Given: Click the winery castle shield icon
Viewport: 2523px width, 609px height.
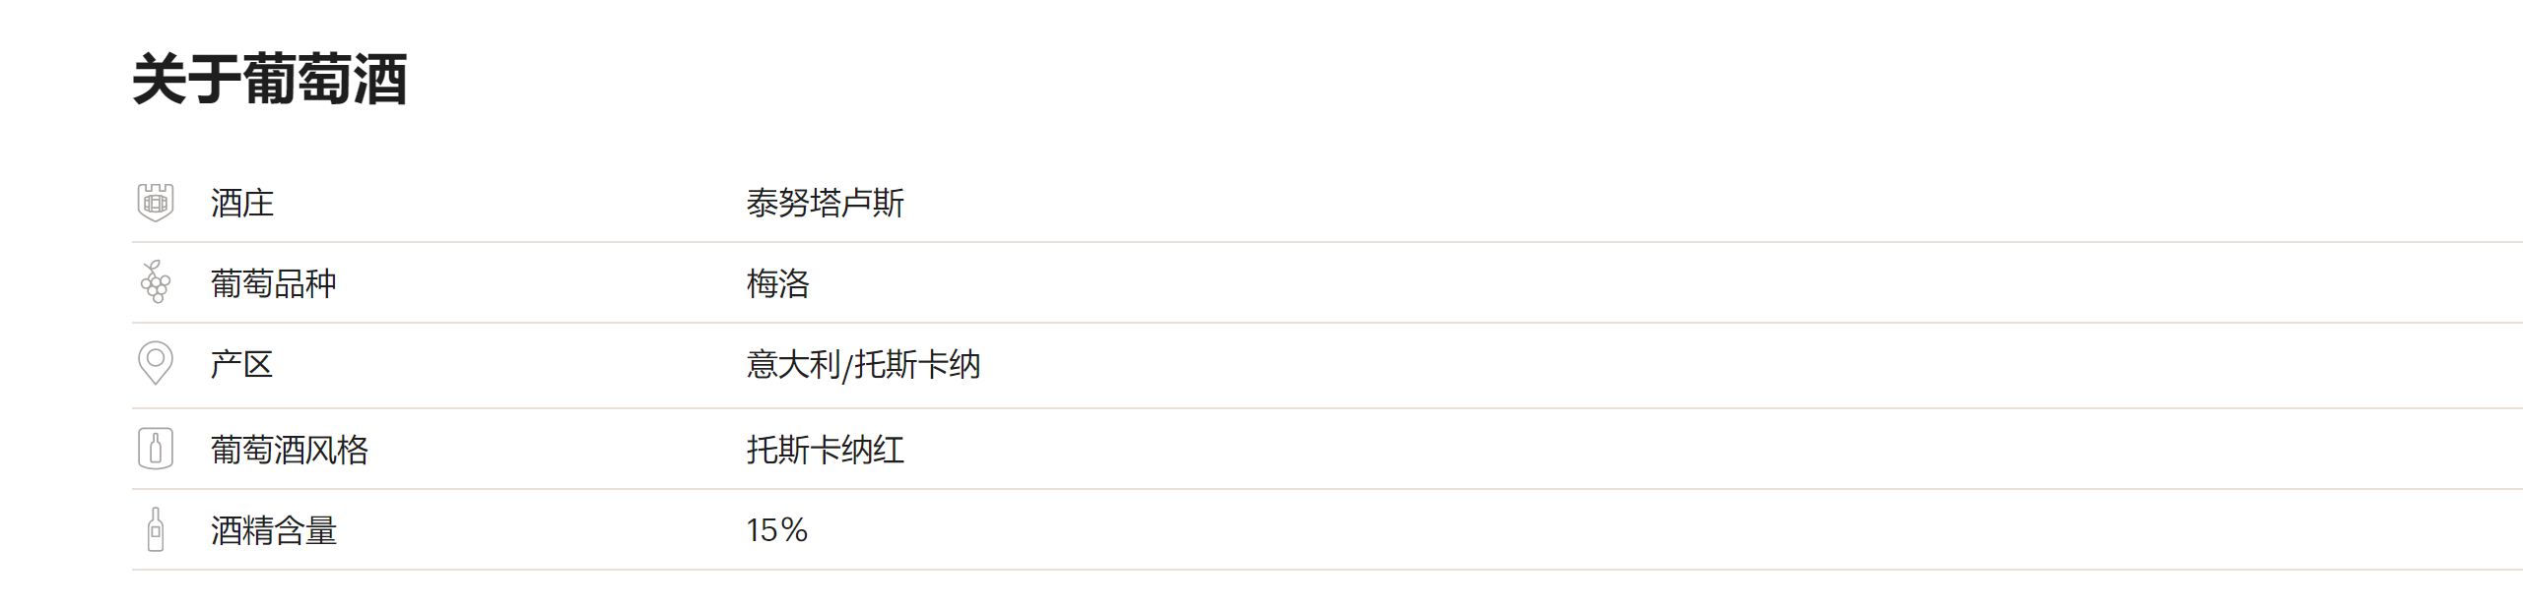Looking at the screenshot, I should [x=155, y=203].
